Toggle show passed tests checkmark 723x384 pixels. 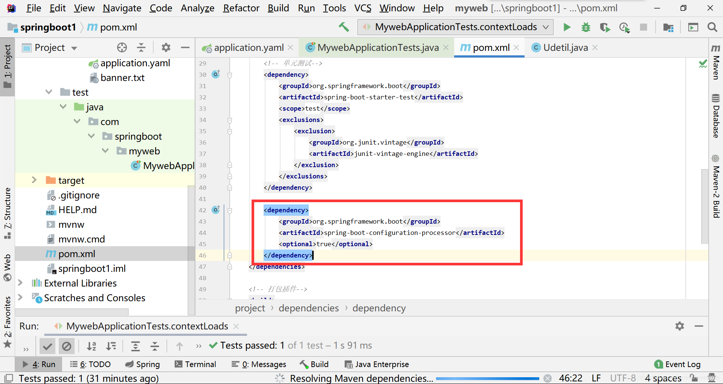(47, 346)
